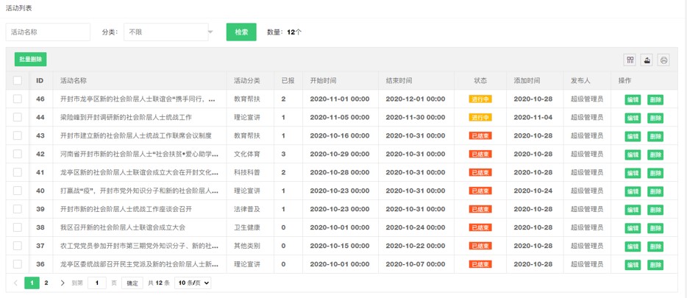The height and width of the screenshot is (298, 687).
Task: Select page 2 in pagination
Action: tap(46, 283)
